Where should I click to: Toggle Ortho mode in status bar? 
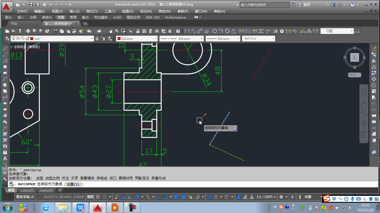pyautogui.click(x=130, y=197)
